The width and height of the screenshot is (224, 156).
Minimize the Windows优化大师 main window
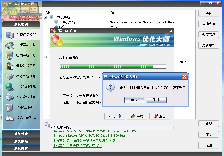click(204, 3)
